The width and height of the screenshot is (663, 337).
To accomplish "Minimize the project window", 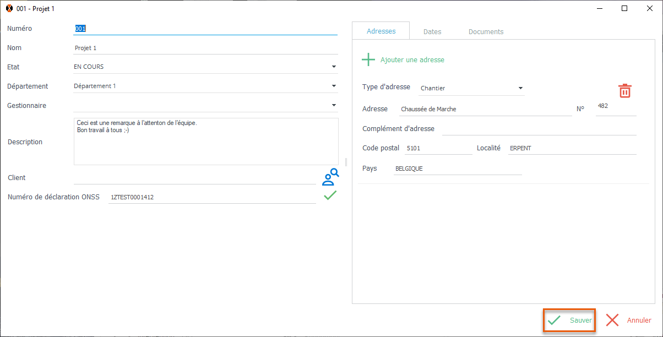I will [x=599, y=8].
